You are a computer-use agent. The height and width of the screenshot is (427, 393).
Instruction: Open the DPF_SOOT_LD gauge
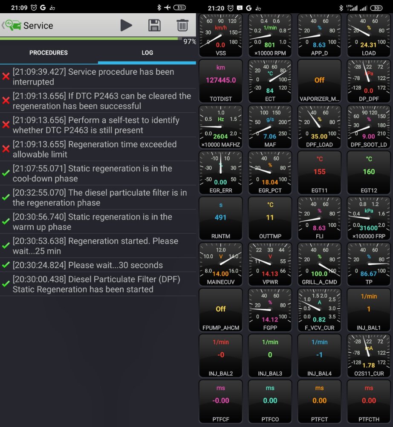369,127
